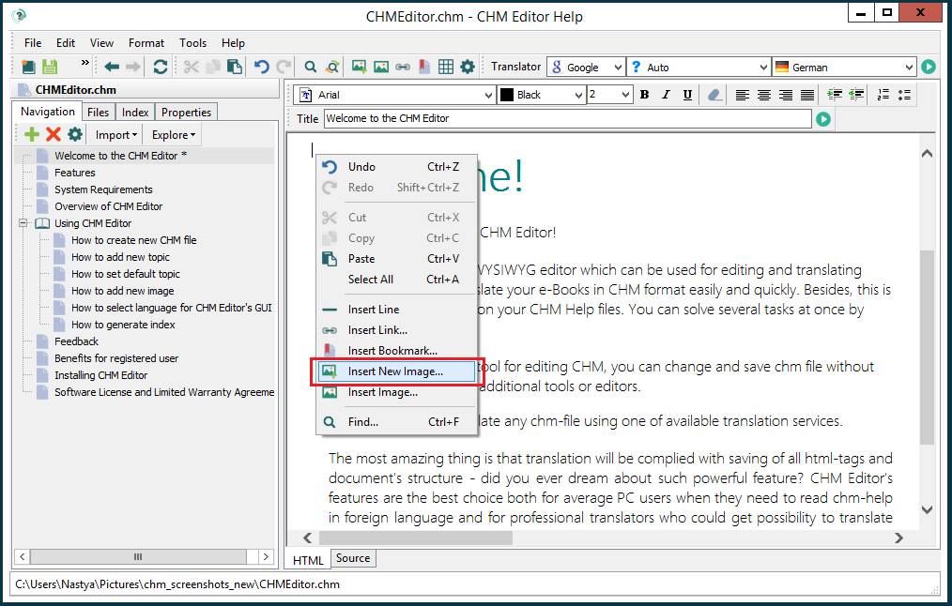
Task: Click the Refresh icon on the toolbar
Action: (x=161, y=67)
